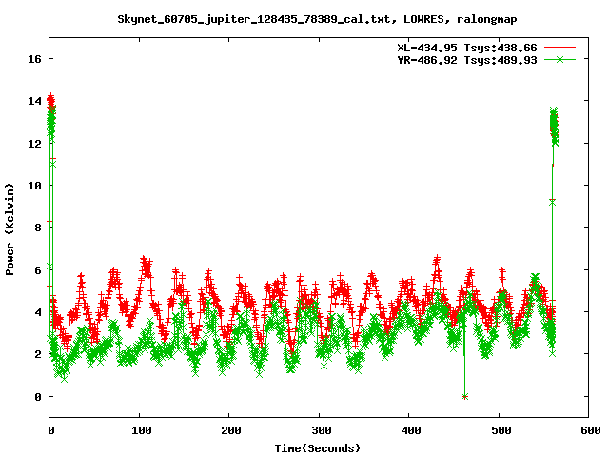Viewport: 609px width, 457px height.
Task: Click the y-axis tick label '14'
Action: 34,101
